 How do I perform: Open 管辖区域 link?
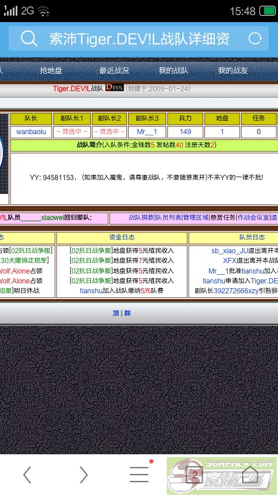[196, 217]
